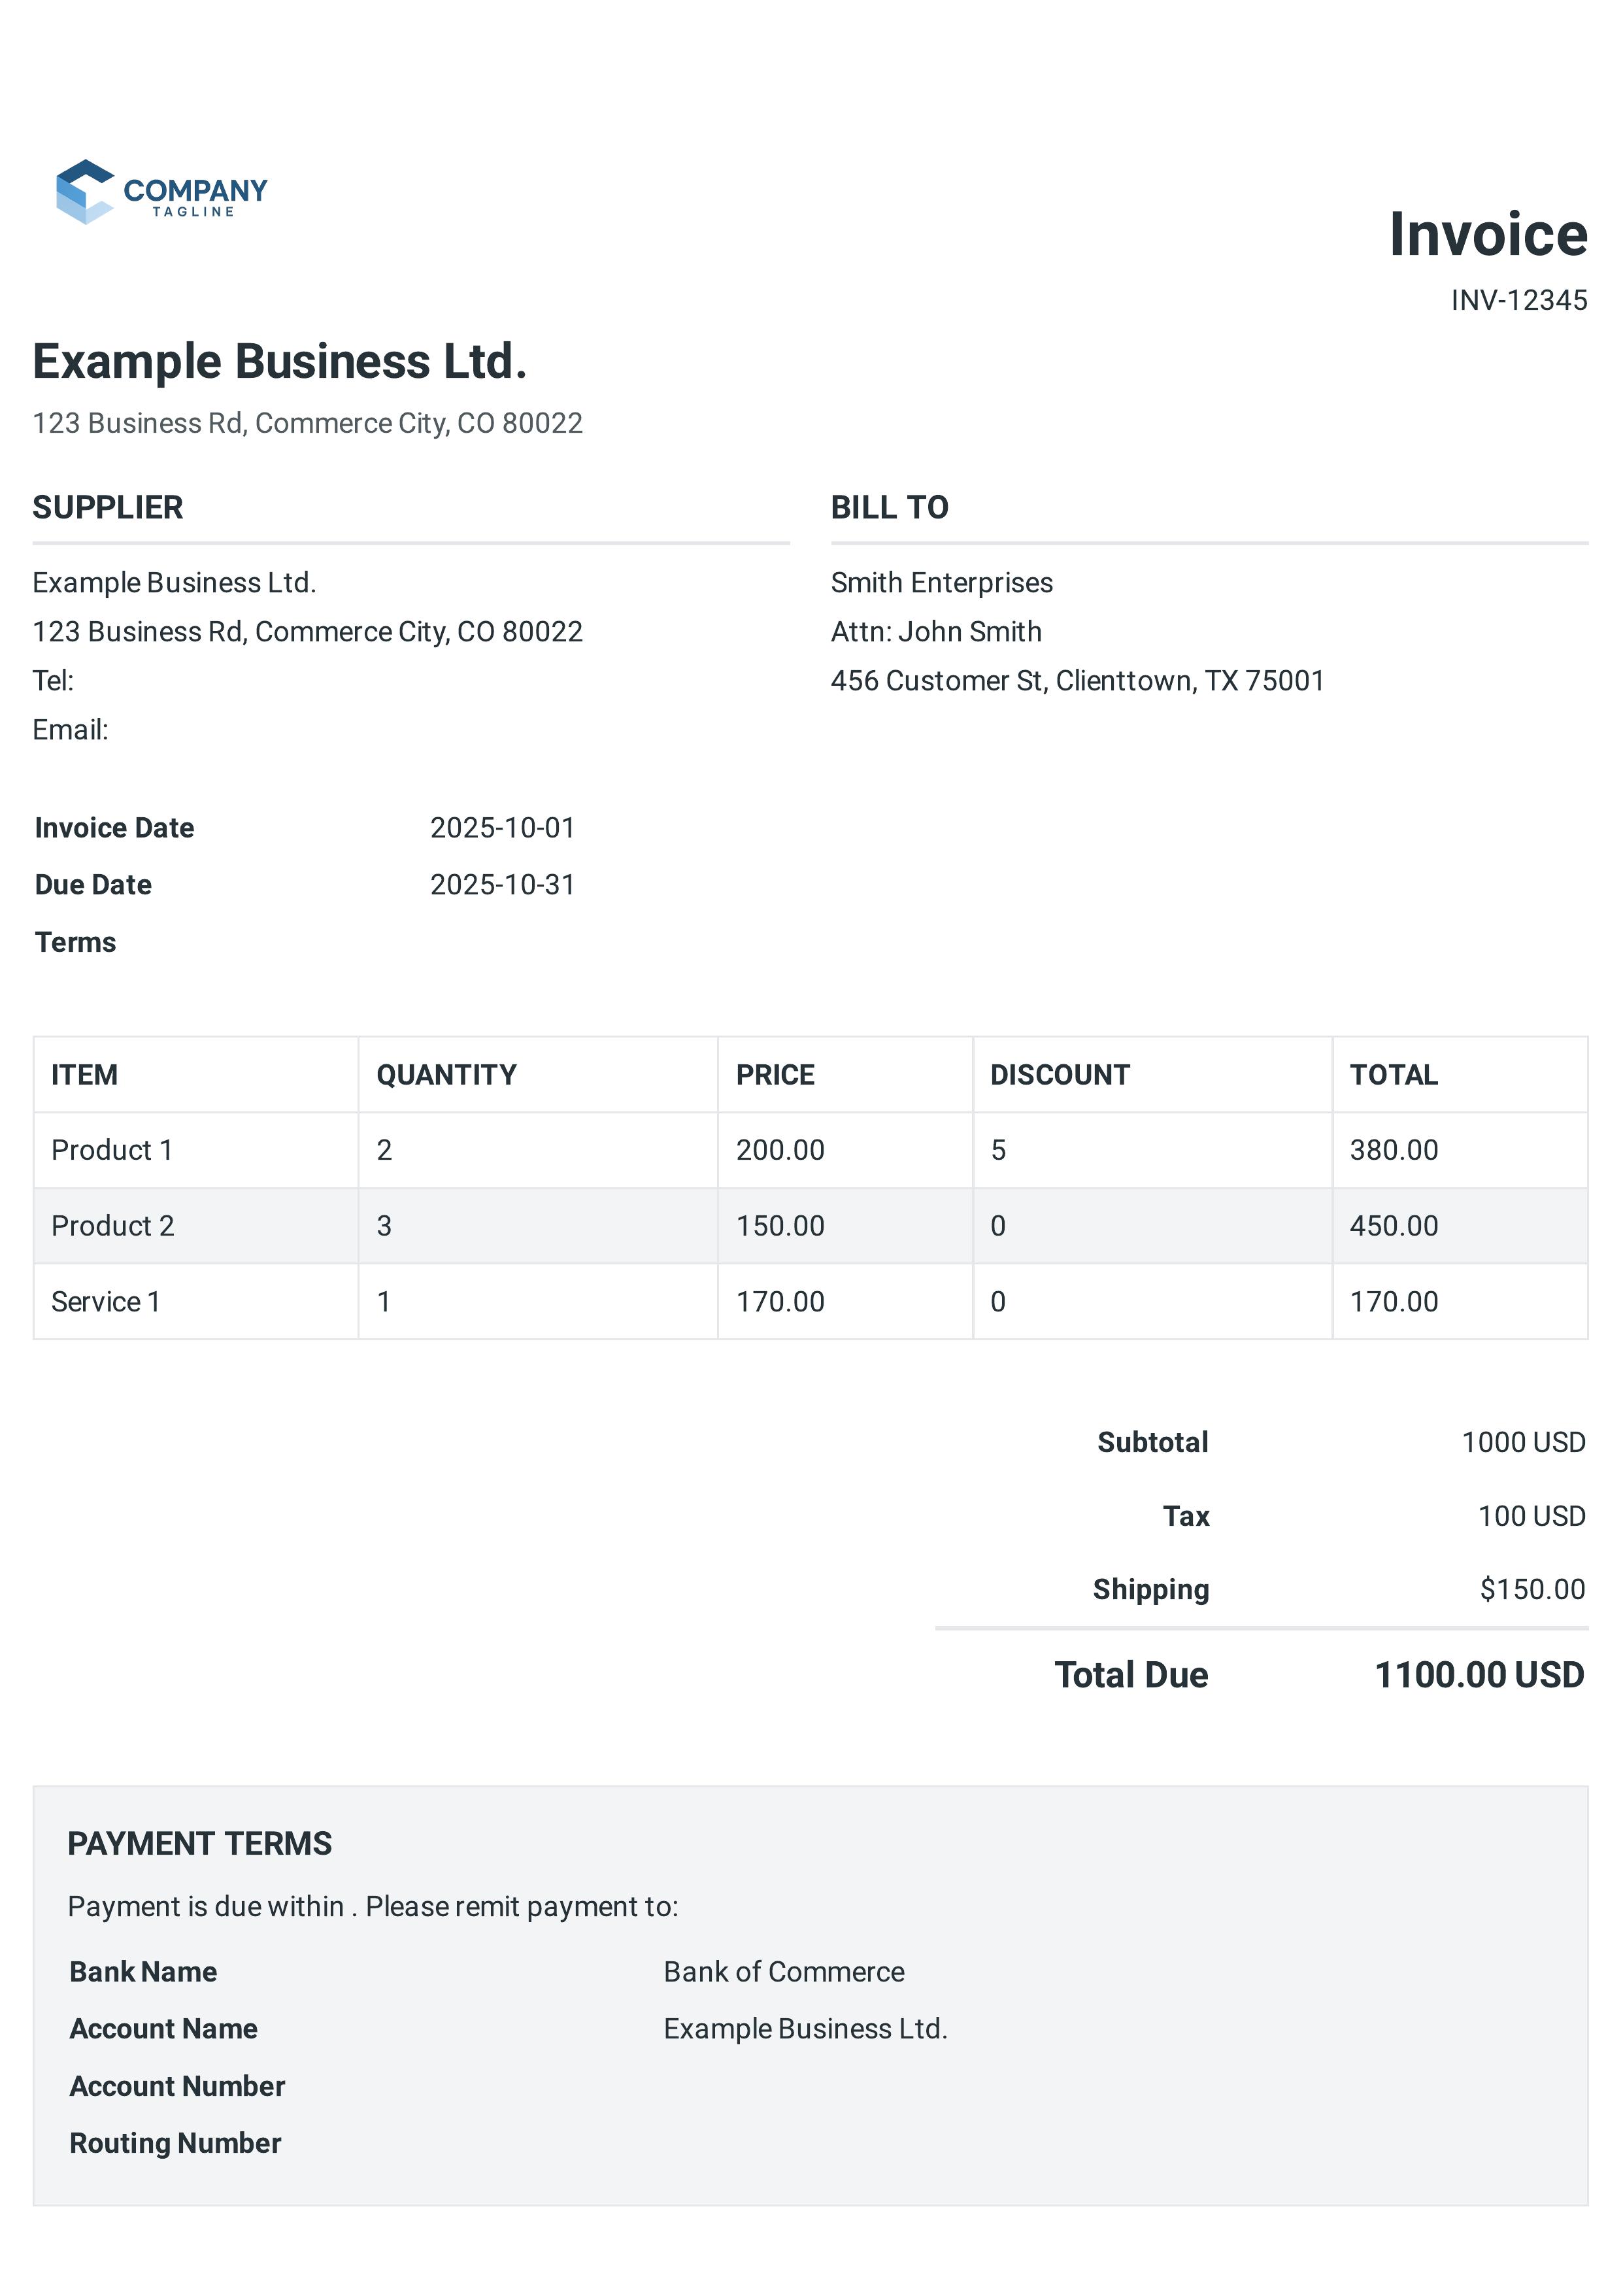Click the SUPPLIER section heading
The width and height of the screenshot is (1623, 2296).
pos(108,508)
